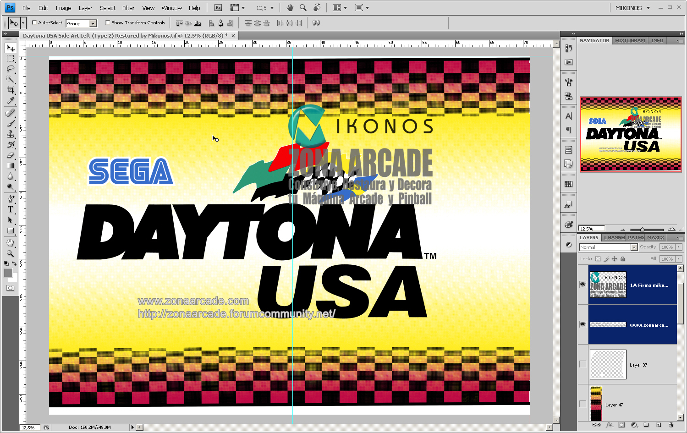Image resolution: width=687 pixels, height=433 pixels.
Task: Select the Crop tool
Action: click(x=11, y=90)
